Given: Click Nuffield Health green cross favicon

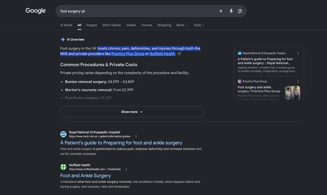Looking at the screenshot, I should [63, 167].
